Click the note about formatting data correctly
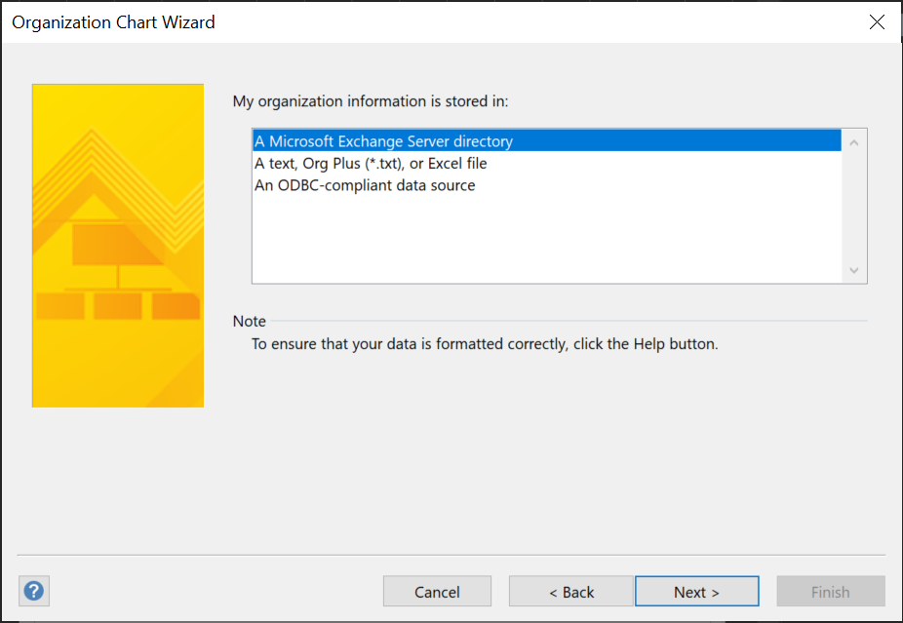The image size is (903, 623). [x=485, y=343]
